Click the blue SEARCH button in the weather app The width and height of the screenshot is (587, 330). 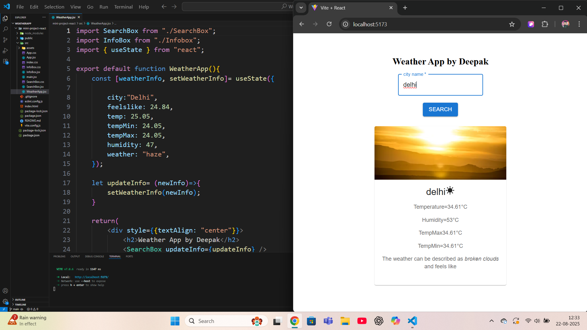pos(440,109)
